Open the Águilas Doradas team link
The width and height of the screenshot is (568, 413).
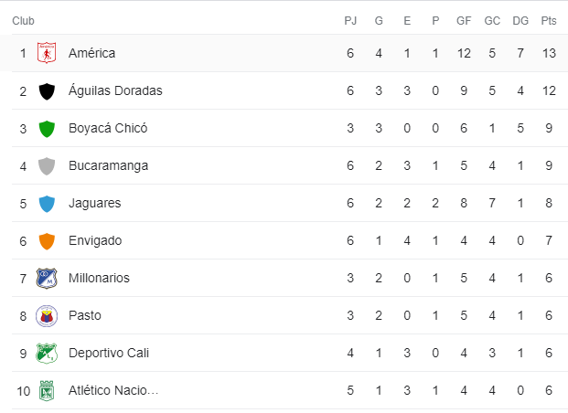(x=115, y=90)
